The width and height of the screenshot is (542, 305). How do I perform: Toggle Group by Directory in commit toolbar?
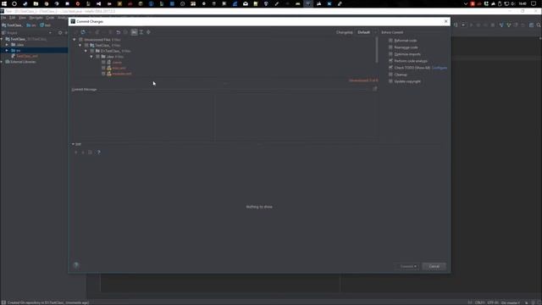(x=134, y=32)
